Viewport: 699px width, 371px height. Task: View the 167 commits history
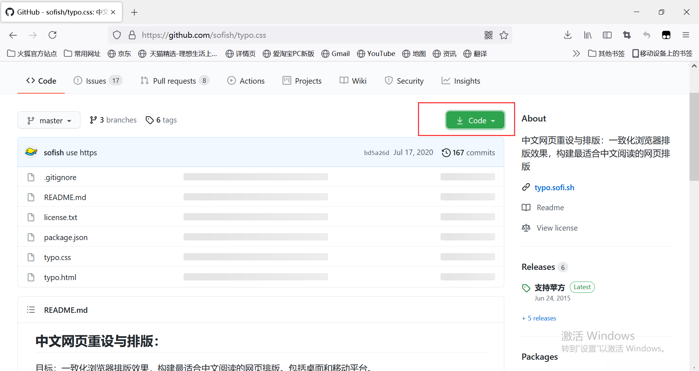coord(469,153)
